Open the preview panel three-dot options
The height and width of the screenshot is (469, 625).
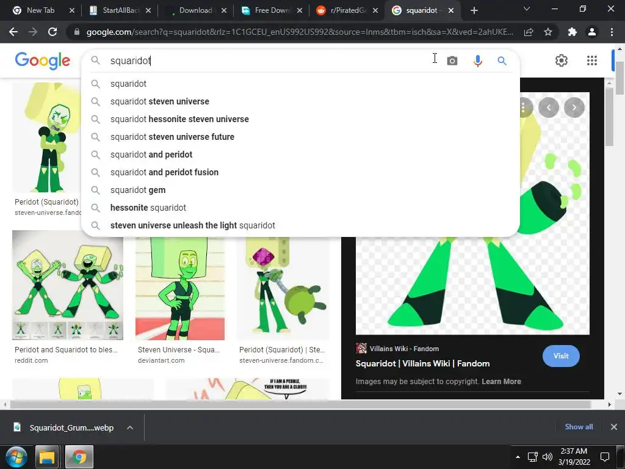pyautogui.click(x=524, y=107)
